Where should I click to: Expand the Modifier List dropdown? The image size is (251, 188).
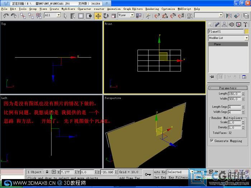pyautogui.click(x=228, y=38)
